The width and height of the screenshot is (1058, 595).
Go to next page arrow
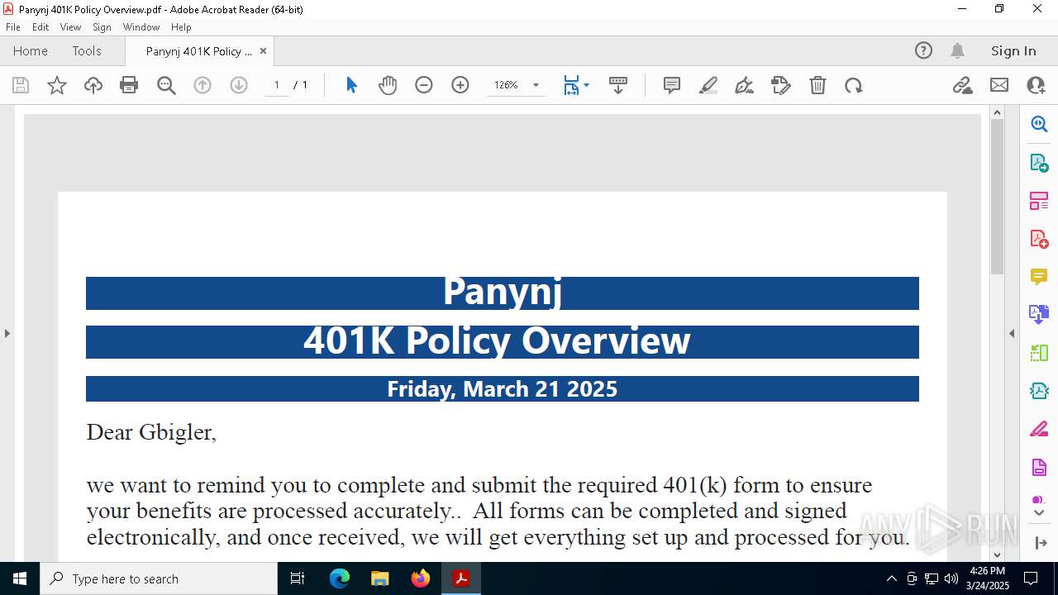239,85
